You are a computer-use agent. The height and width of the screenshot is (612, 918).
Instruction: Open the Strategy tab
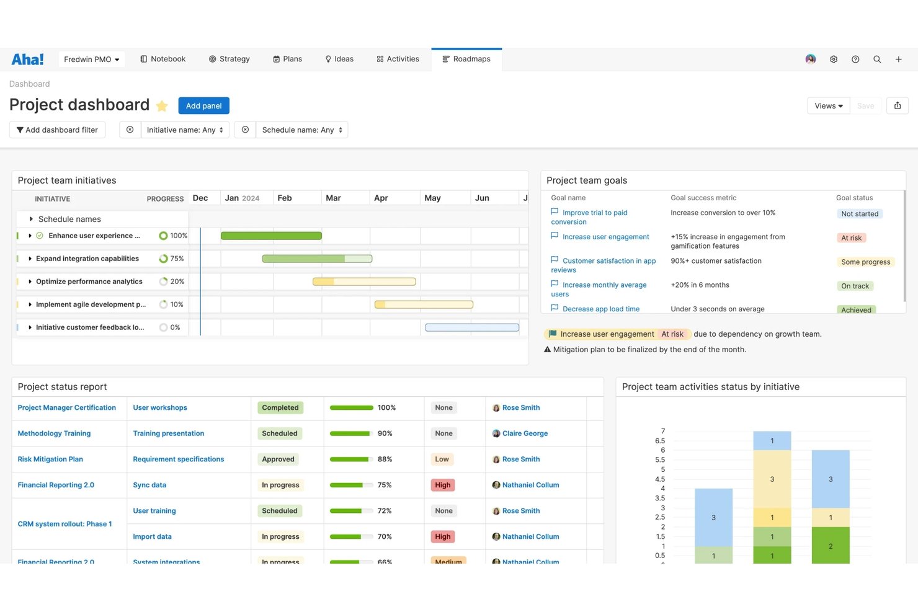point(229,60)
